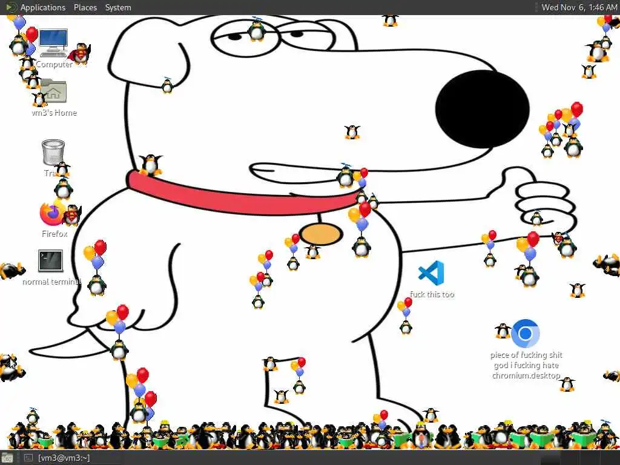Select the Computer desktop icon
This screenshot has height=465, width=620.
click(53, 43)
